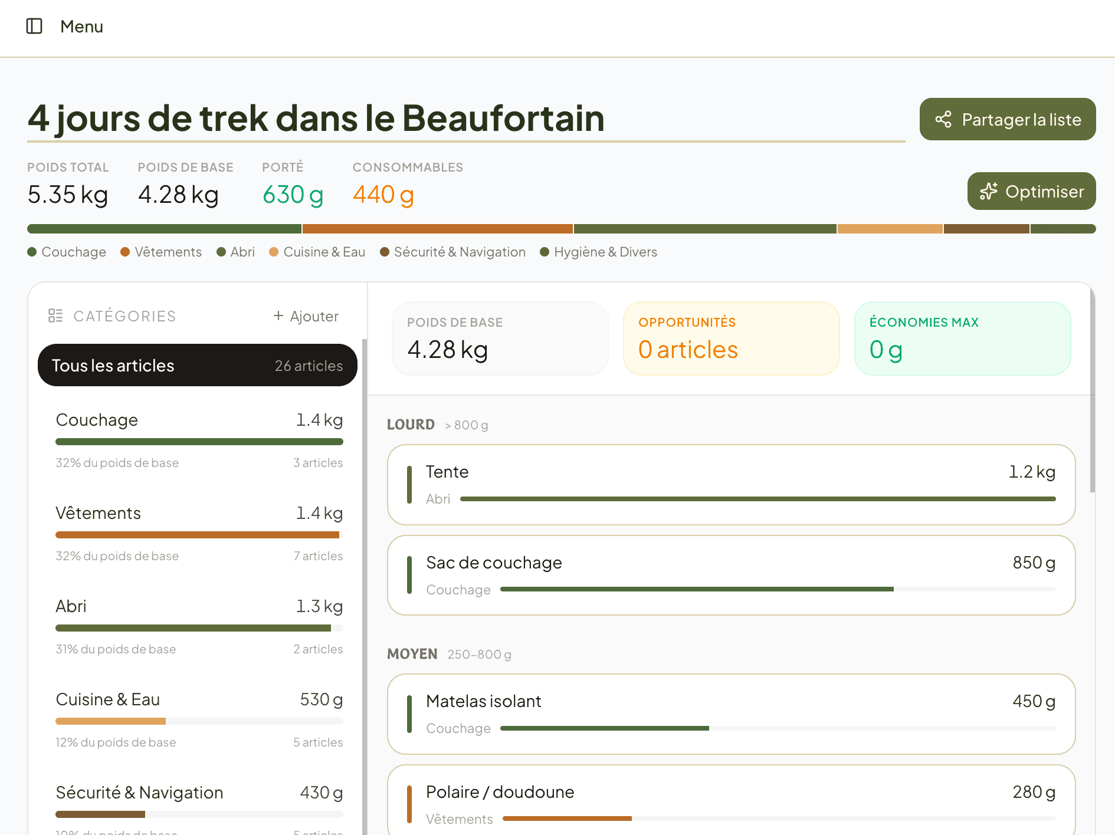Click the Optimiser button
This screenshot has height=835, width=1115.
[x=1031, y=191]
